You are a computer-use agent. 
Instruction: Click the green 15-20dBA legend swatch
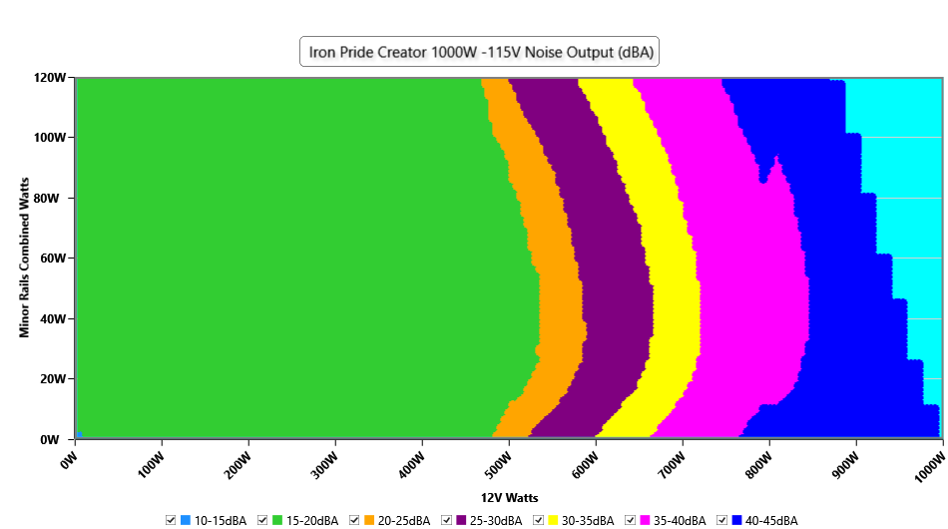277,521
